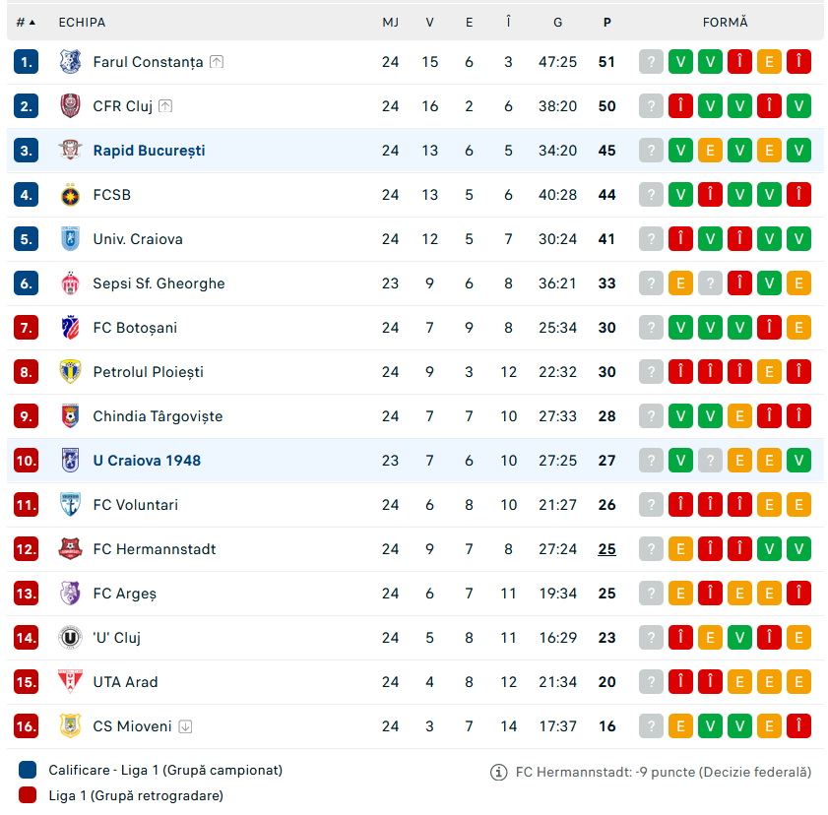Click promotion arrow icon next to Farul Constanța
This screenshot has width=828, height=815.
217,62
